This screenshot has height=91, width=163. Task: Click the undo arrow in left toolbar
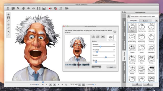tap(8, 32)
